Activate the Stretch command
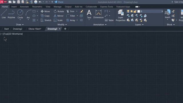The image size is (183, 103). pos(46,20)
